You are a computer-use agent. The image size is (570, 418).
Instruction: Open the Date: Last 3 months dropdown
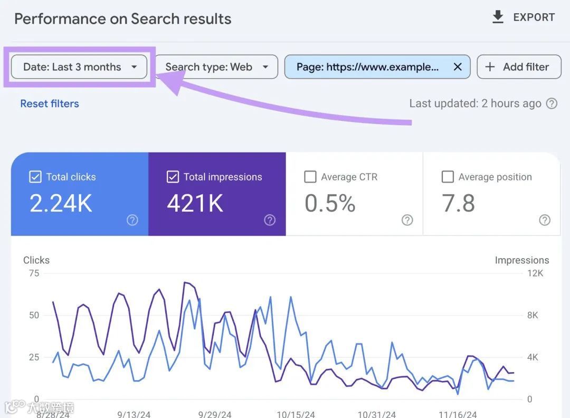coord(79,67)
